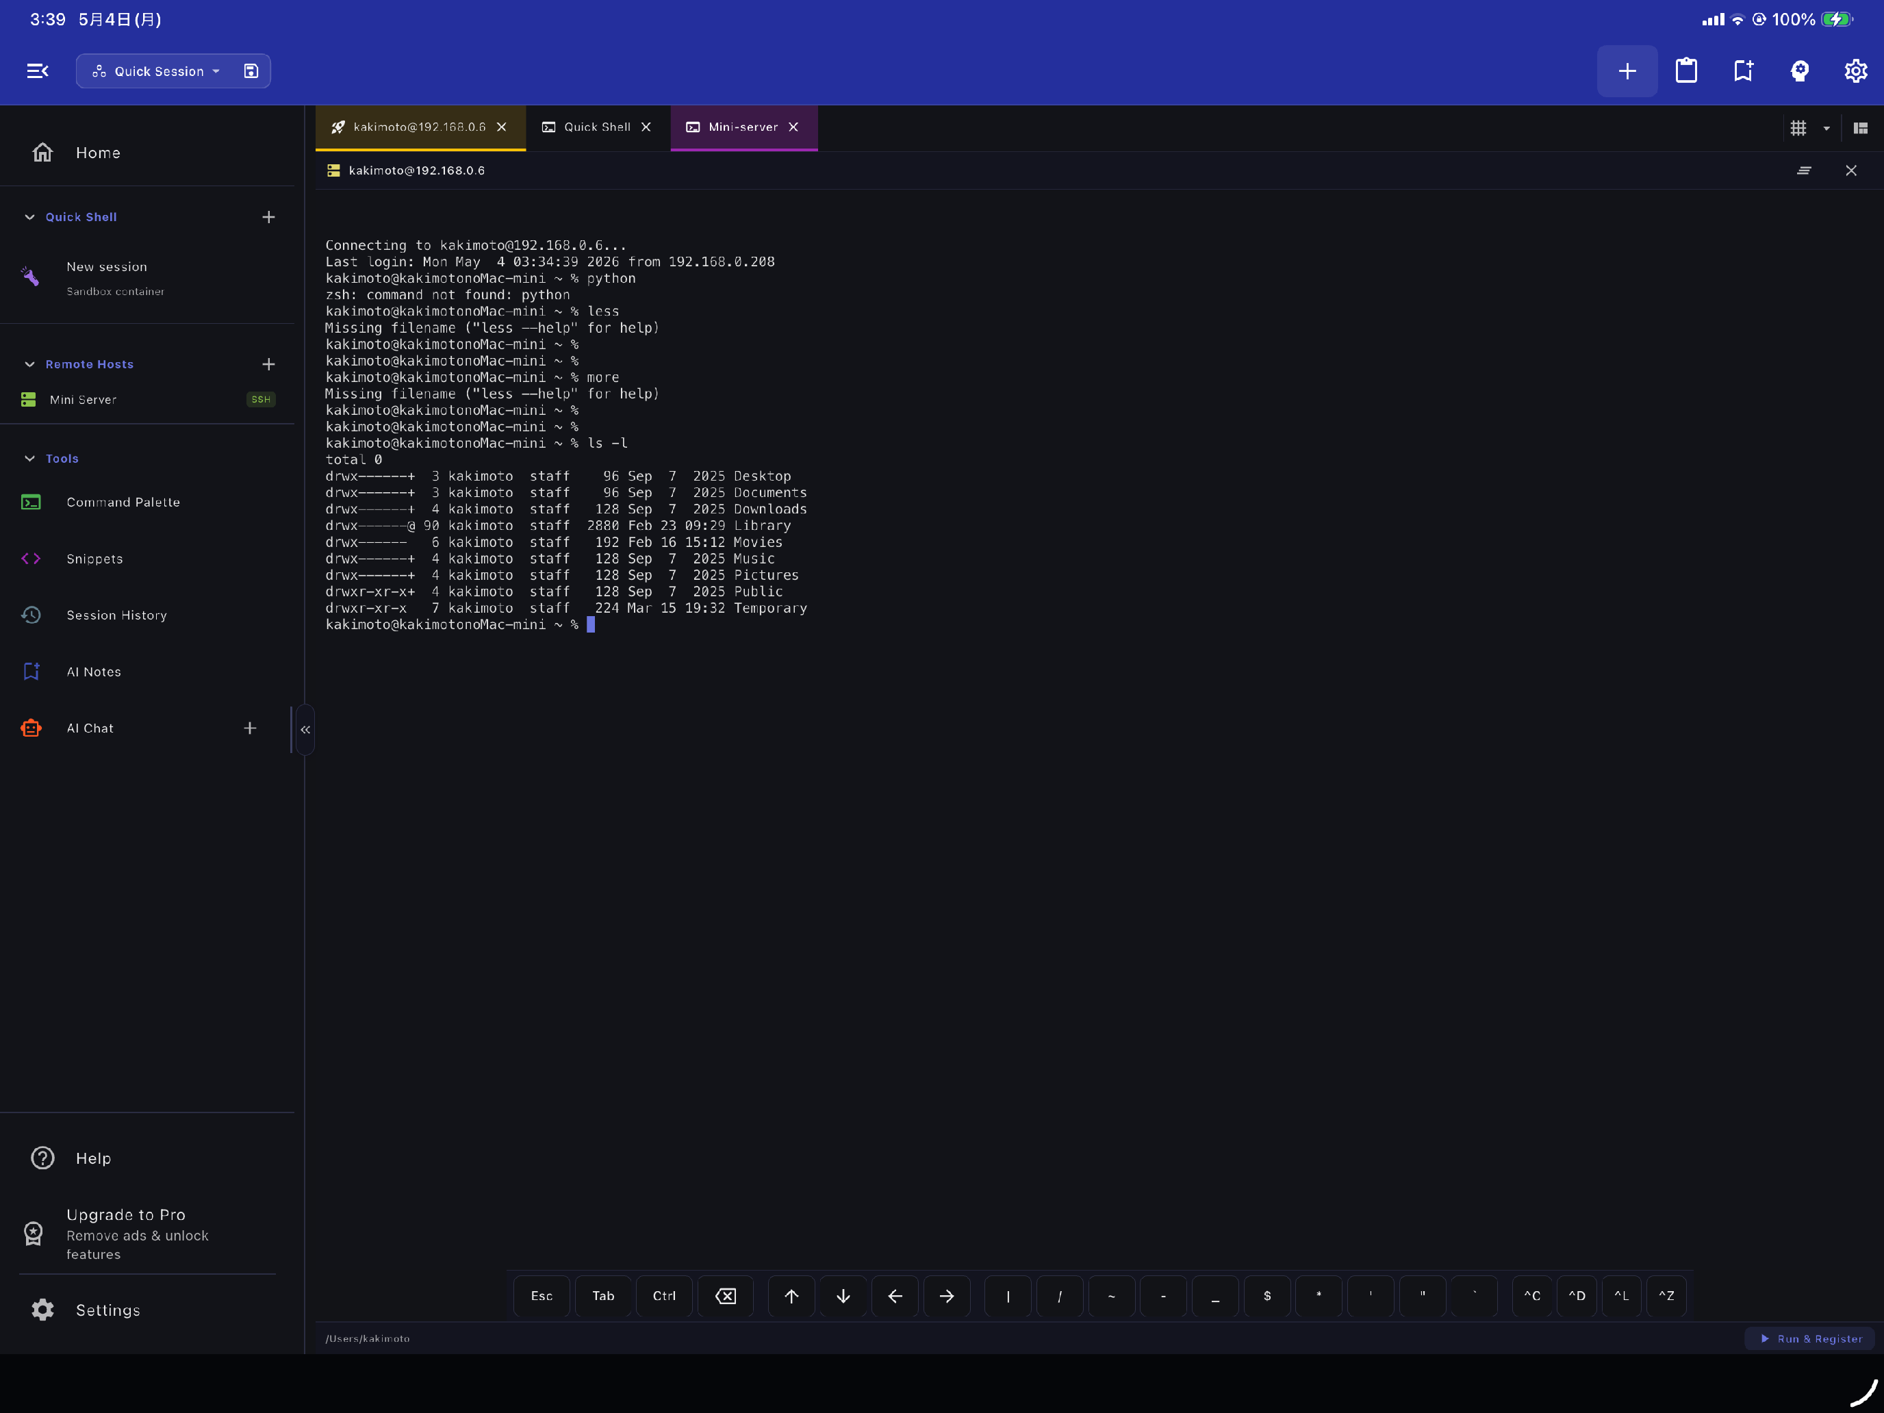The width and height of the screenshot is (1884, 1413).
Task: Open Session History
Action: (147, 615)
